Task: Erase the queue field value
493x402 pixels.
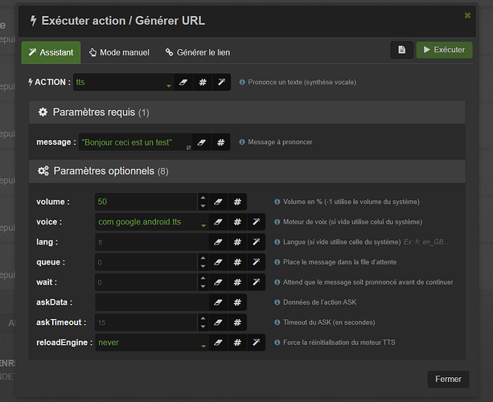Action: 218,262
